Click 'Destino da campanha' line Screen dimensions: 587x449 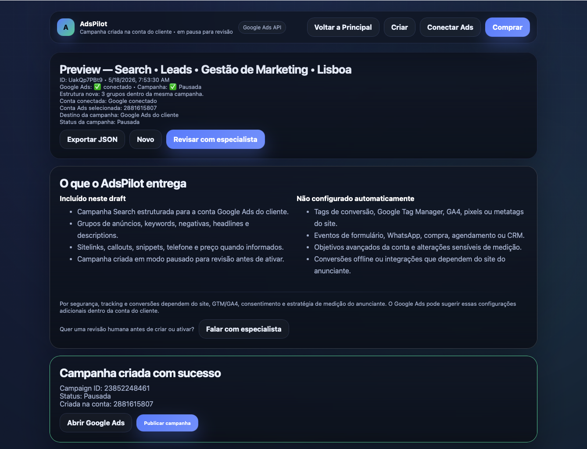[x=119, y=115]
